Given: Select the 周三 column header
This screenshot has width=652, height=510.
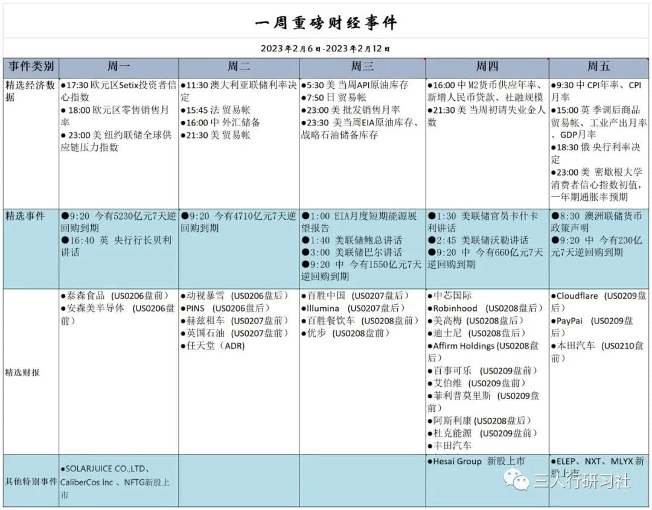Looking at the screenshot, I should pos(362,66).
